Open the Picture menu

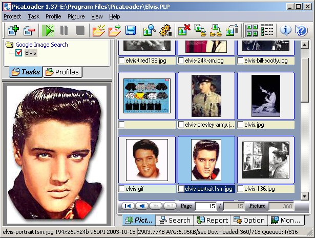pos(76,16)
